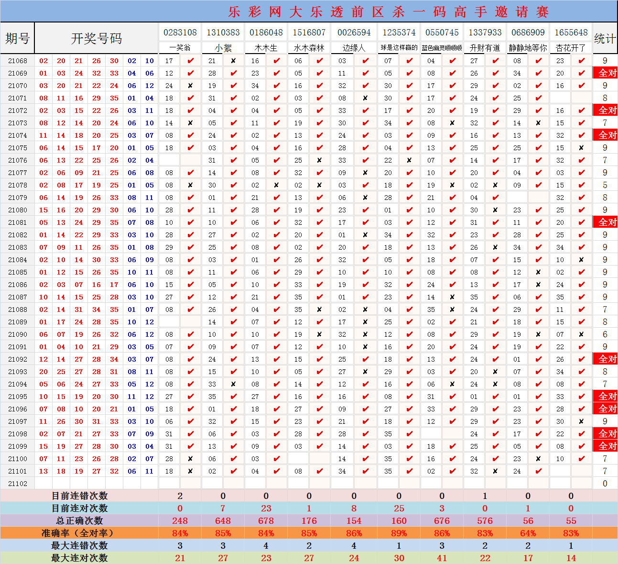Click the red 全对 cell in row 21069
The width and height of the screenshot is (618, 564).
(x=605, y=73)
